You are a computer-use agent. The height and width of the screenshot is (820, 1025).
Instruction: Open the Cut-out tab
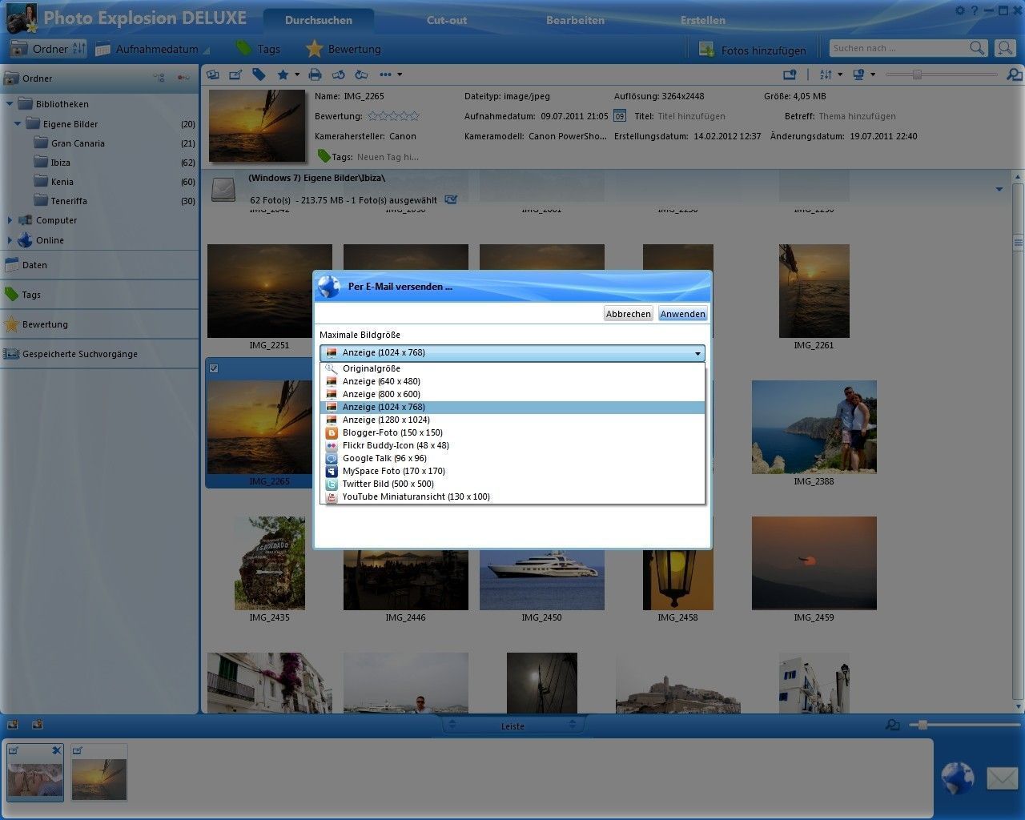(446, 20)
